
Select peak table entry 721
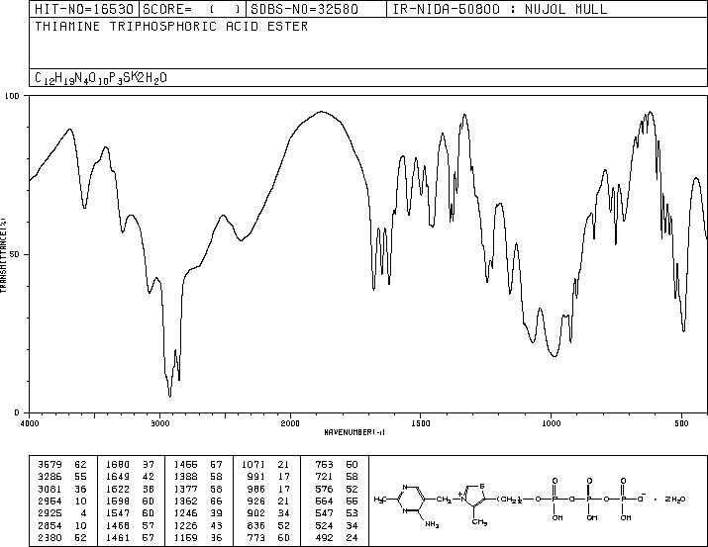(324, 477)
